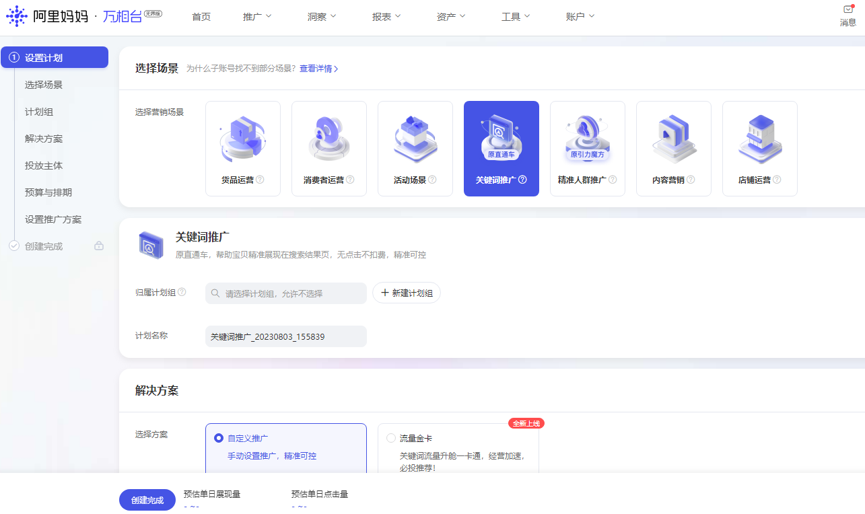Click help icon beside 归属计划组
865x514 pixels.
(182, 292)
